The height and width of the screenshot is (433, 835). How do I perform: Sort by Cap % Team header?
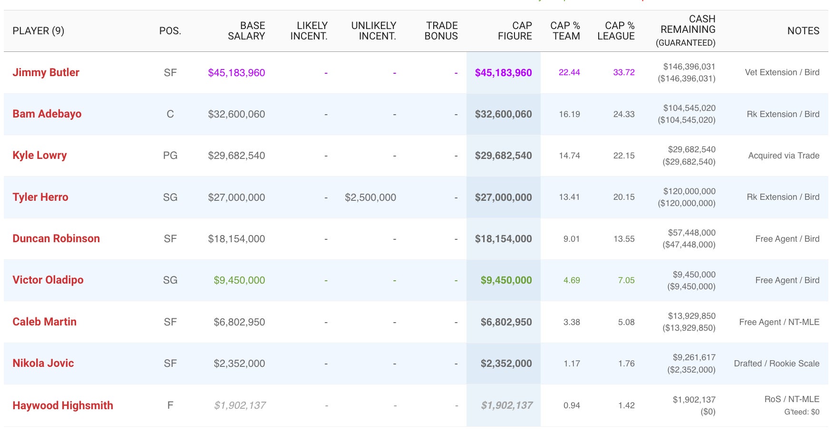pos(565,31)
